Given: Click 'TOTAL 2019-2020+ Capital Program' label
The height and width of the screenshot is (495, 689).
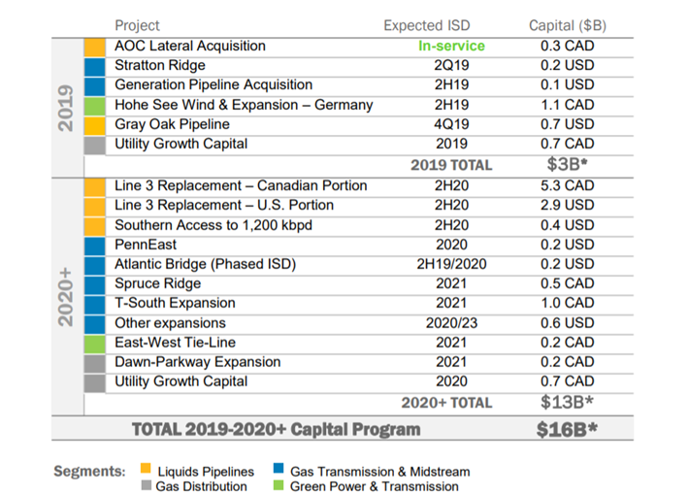Looking at the screenshot, I should pyautogui.click(x=277, y=430).
